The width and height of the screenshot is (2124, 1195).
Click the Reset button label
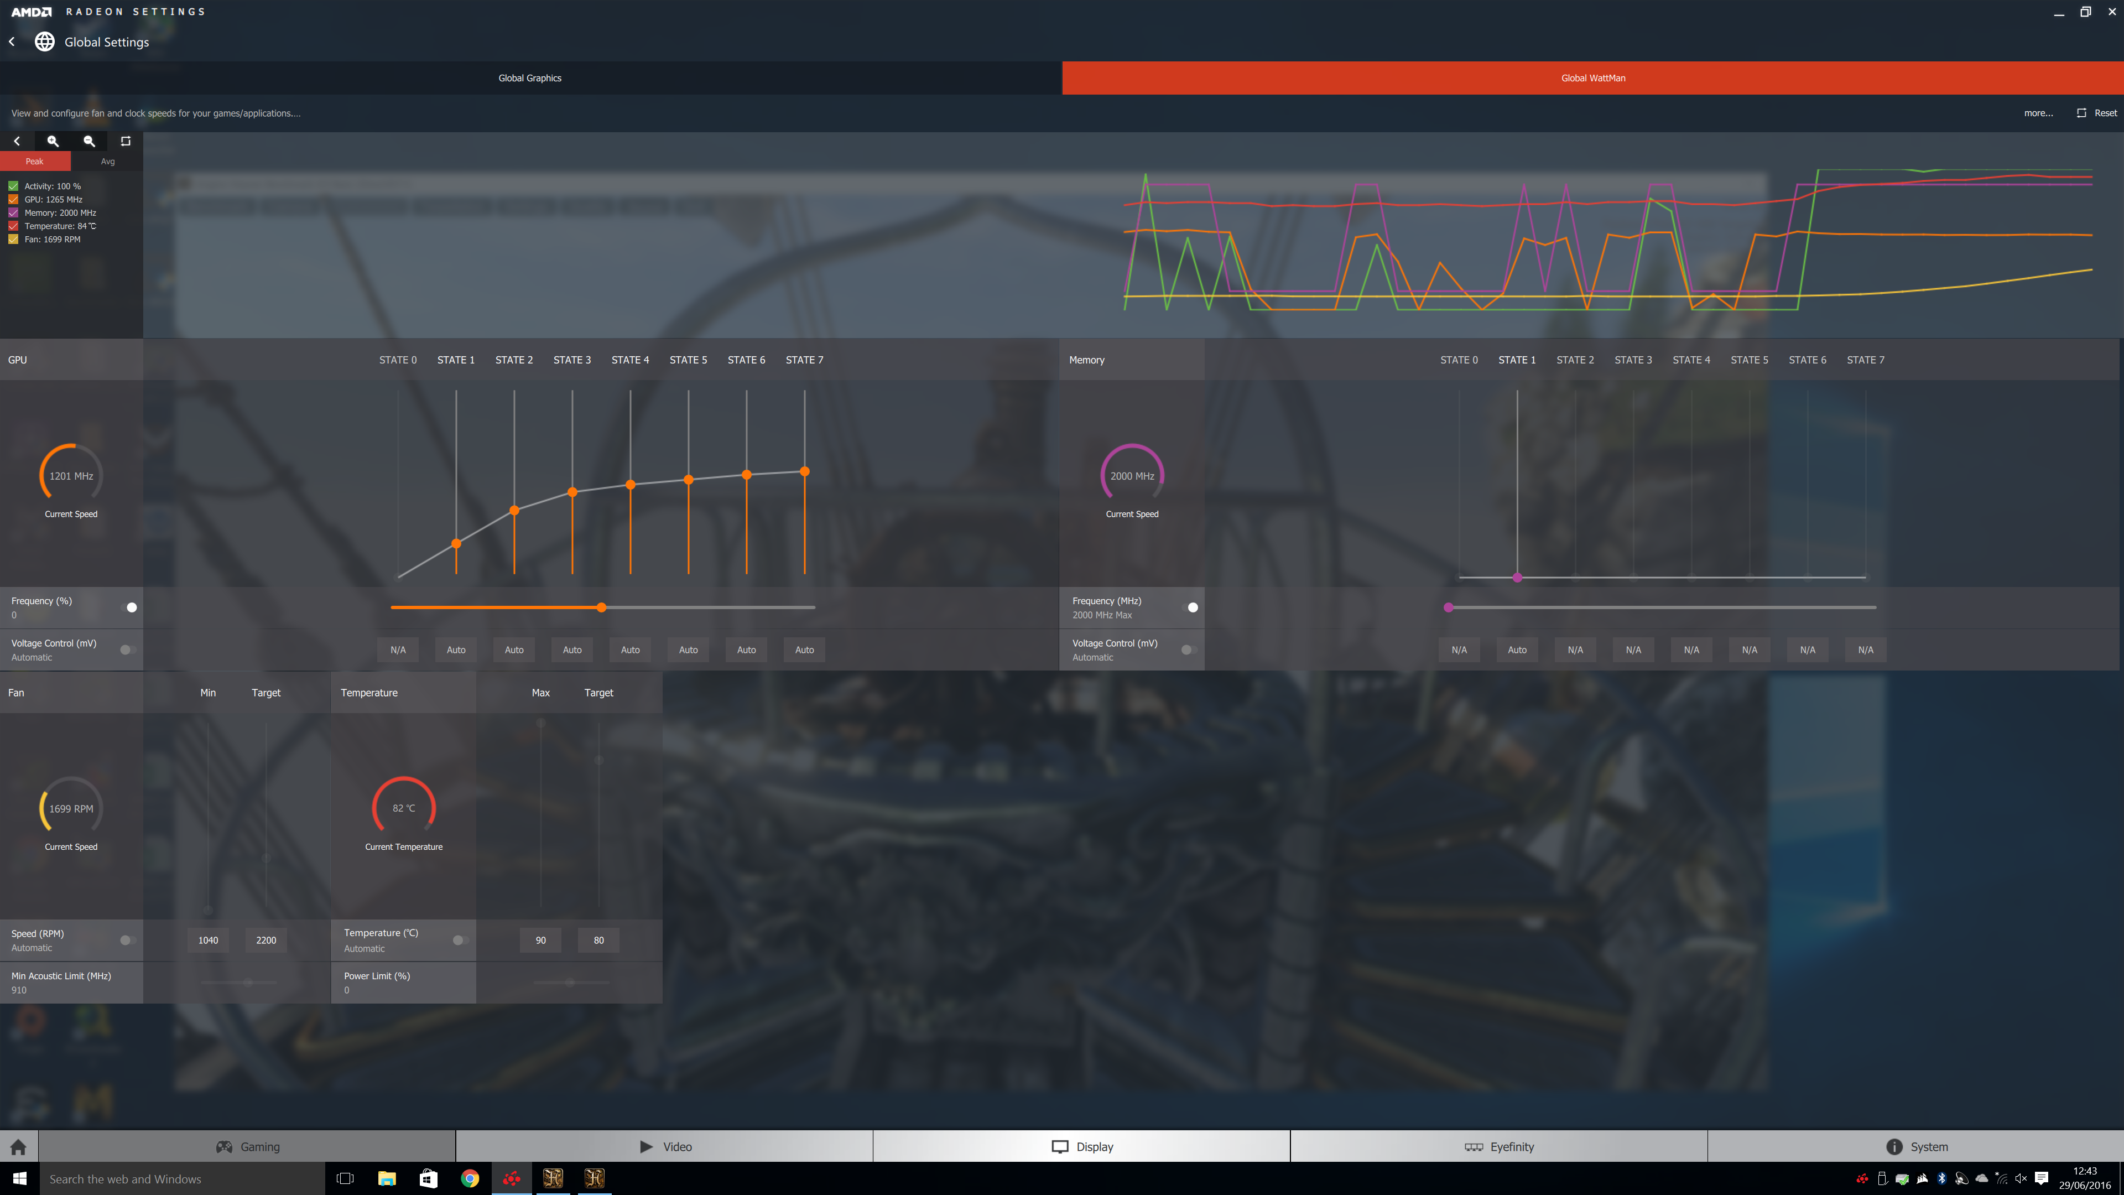(2105, 113)
